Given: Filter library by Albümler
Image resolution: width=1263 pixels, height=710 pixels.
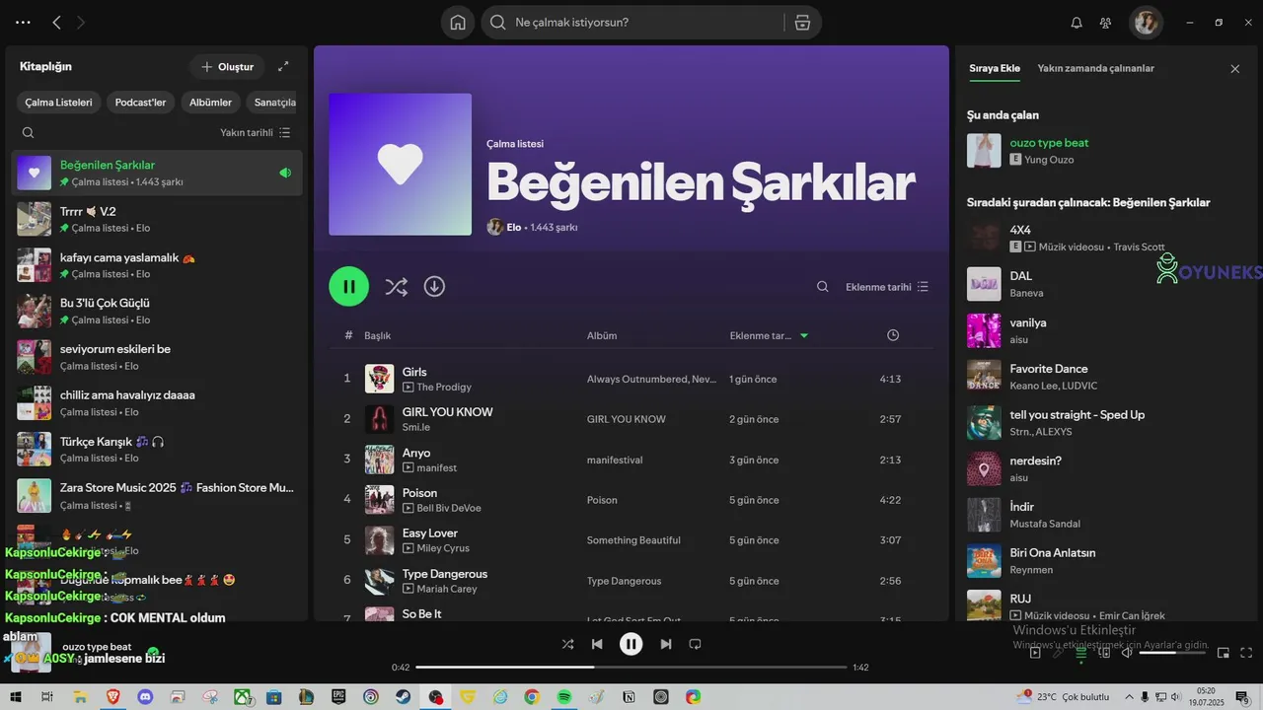Looking at the screenshot, I should [210, 103].
